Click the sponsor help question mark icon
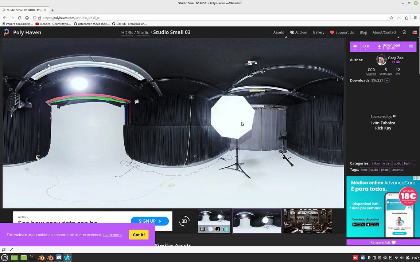420x262 pixels. [394, 116]
